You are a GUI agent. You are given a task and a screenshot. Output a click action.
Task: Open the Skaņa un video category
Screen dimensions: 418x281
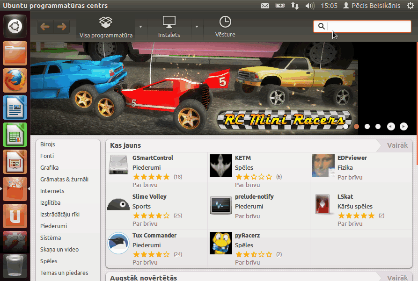tap(59, 250)
